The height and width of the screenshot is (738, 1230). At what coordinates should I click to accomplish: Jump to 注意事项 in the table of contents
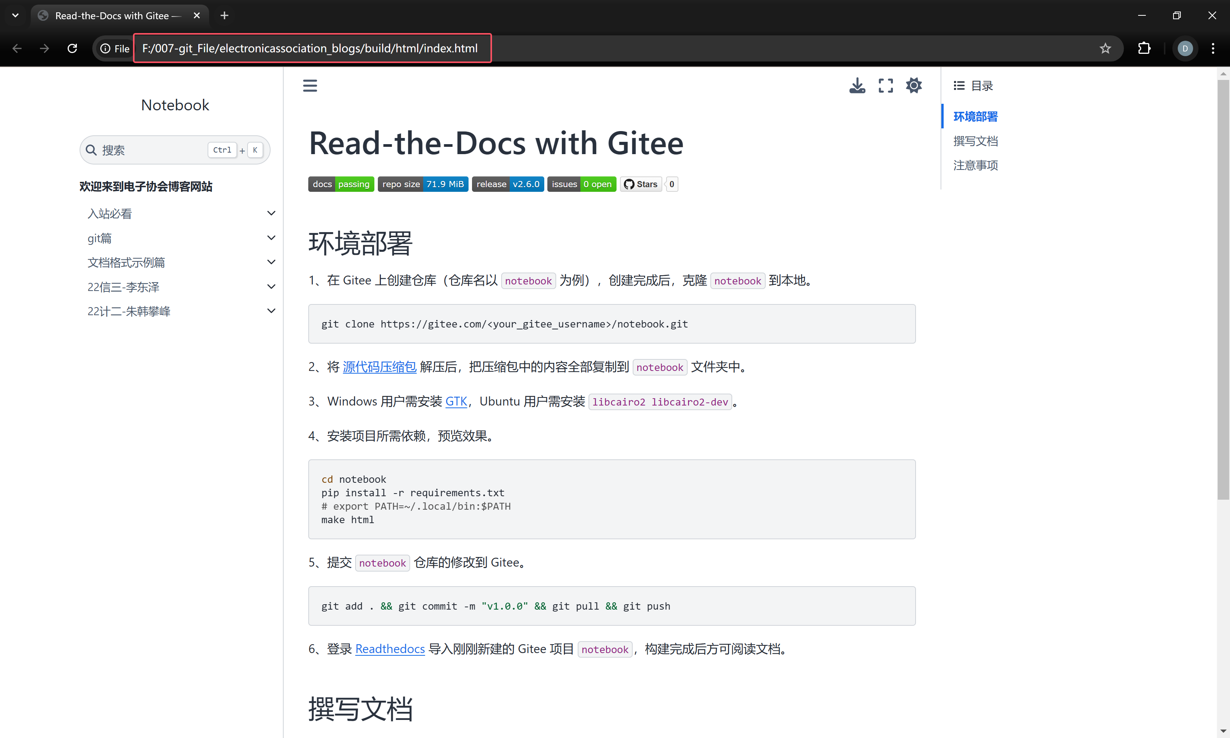976,165
